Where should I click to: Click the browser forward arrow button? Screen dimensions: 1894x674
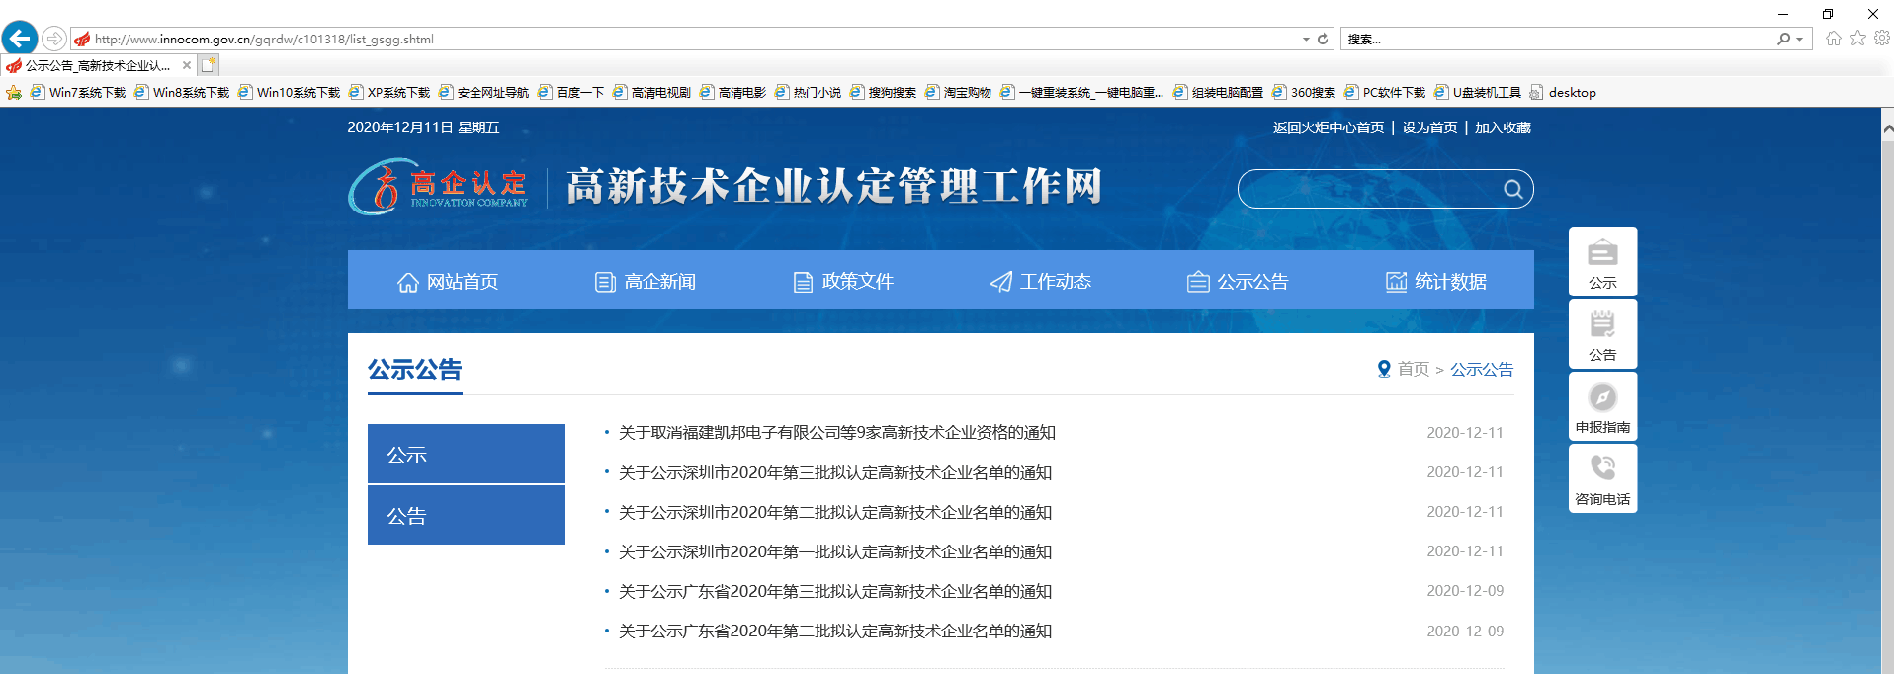[54, 39]
